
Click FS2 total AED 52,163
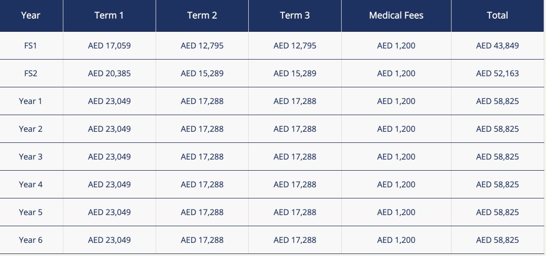497,73
